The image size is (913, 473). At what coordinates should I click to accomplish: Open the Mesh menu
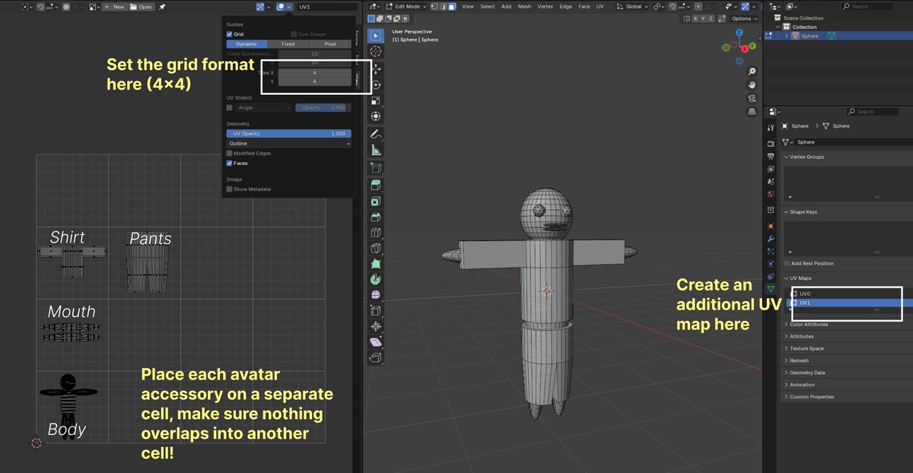(x=525, y=6)
